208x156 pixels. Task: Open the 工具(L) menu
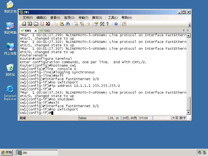(113, 18)
